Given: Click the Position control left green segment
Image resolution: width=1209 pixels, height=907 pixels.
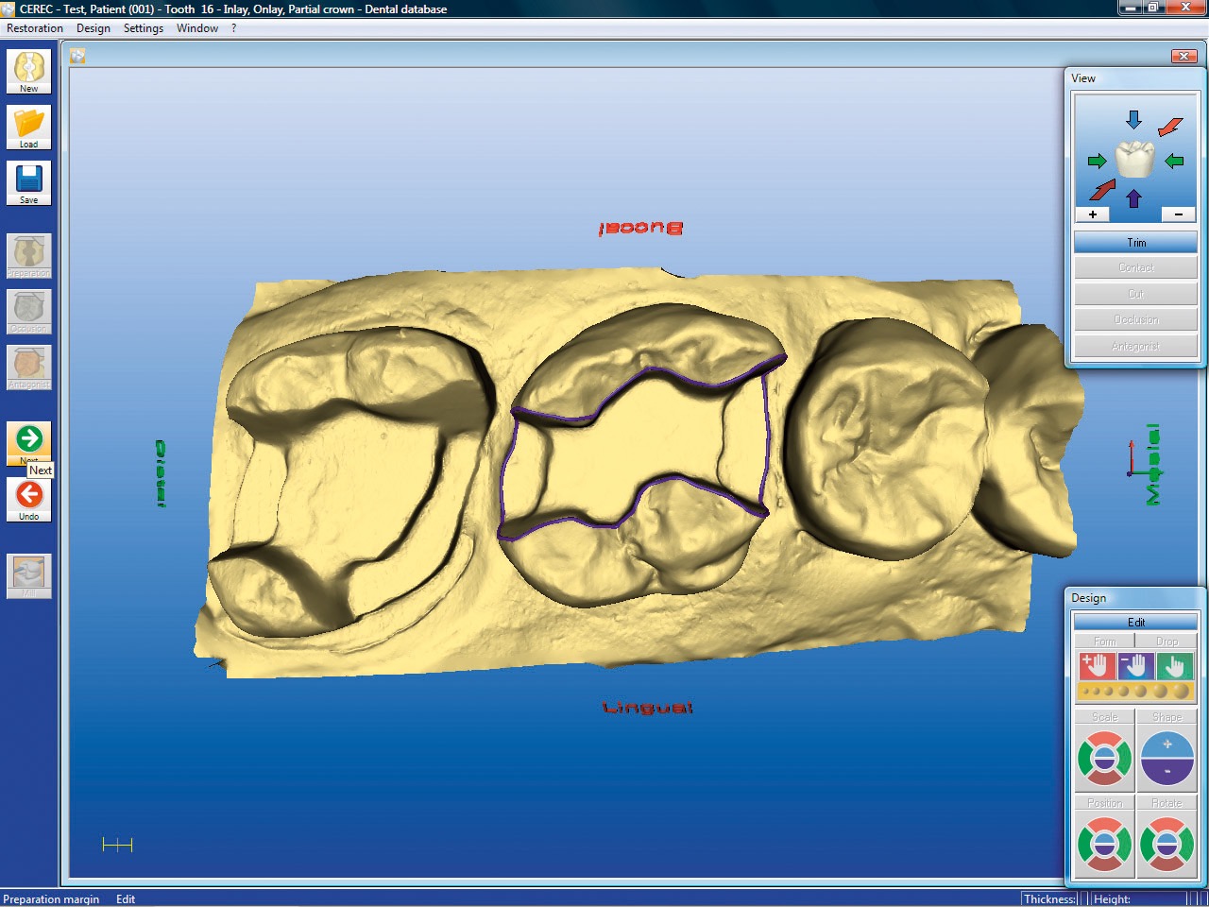Looking at the screenshot, I should (1084, 844).
